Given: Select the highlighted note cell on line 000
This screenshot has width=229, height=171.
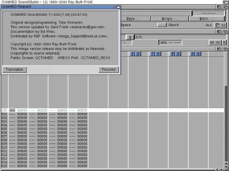Looking at the screenshot, I should tap(12, 110).
